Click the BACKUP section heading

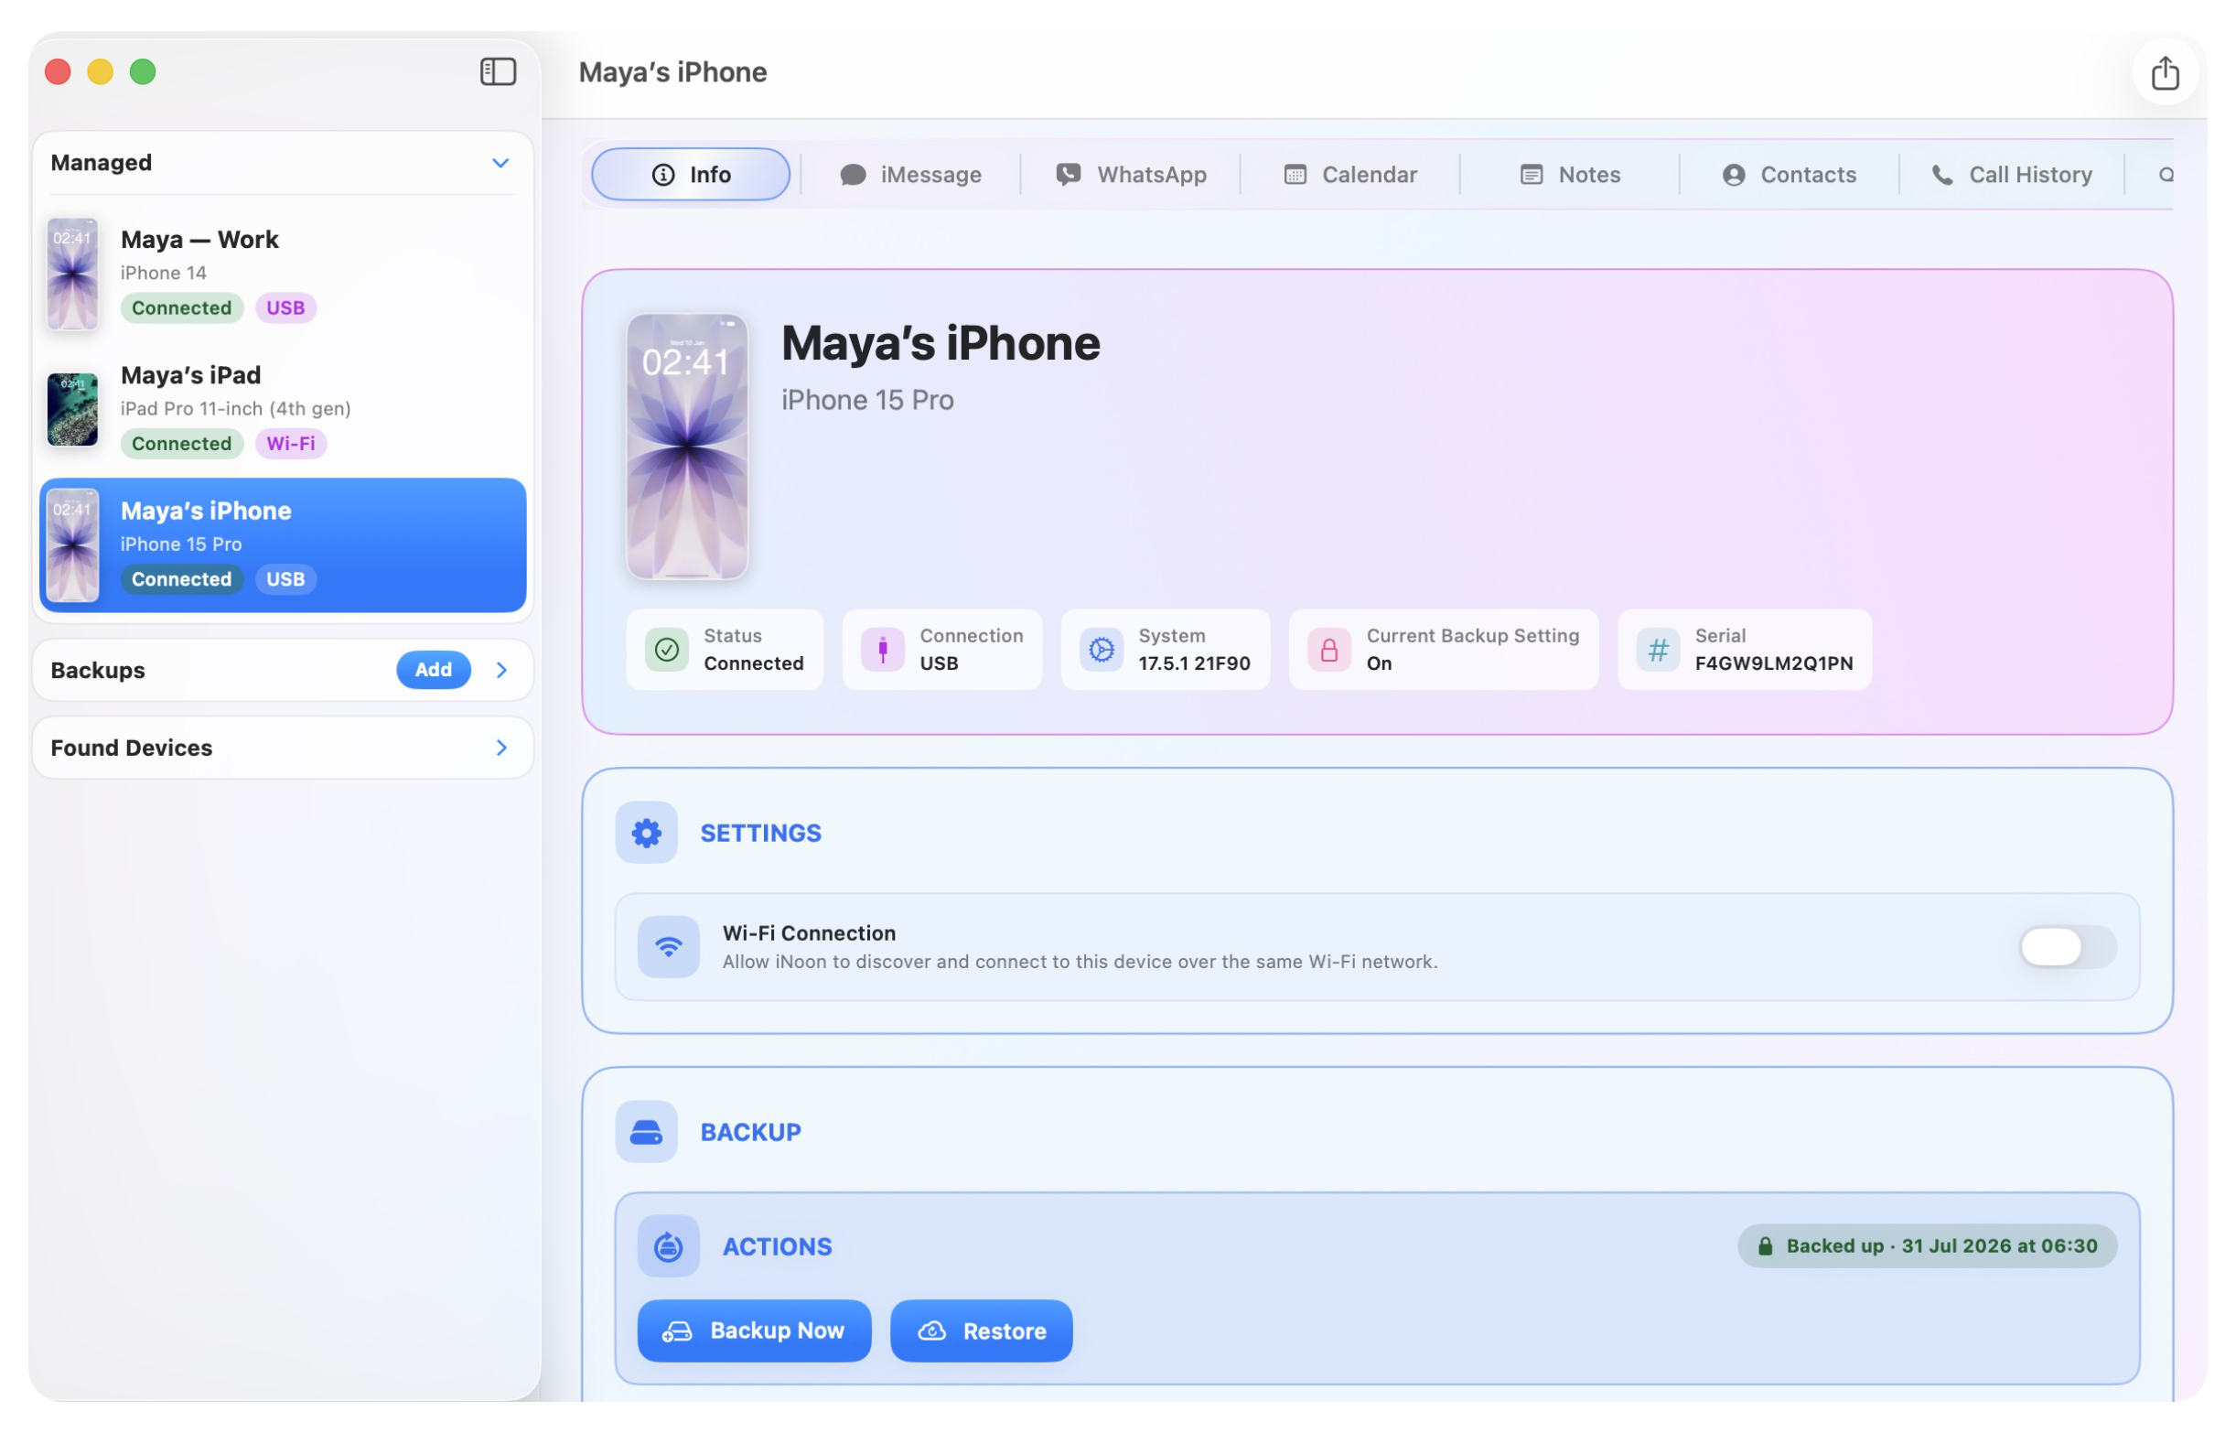pos(749,1131)
